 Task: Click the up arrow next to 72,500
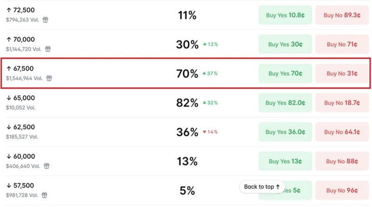click(x=9, y=10)
